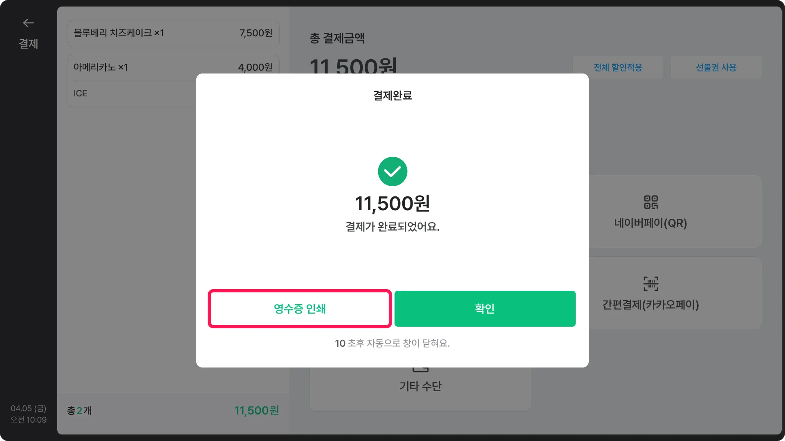The image size is (785, 441).
Task: Use prepaid voucher 선불권 사용
Action: click(716, 67)
